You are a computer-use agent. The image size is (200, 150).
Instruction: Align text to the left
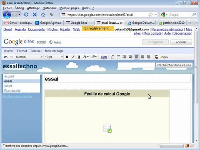[137, 57]
